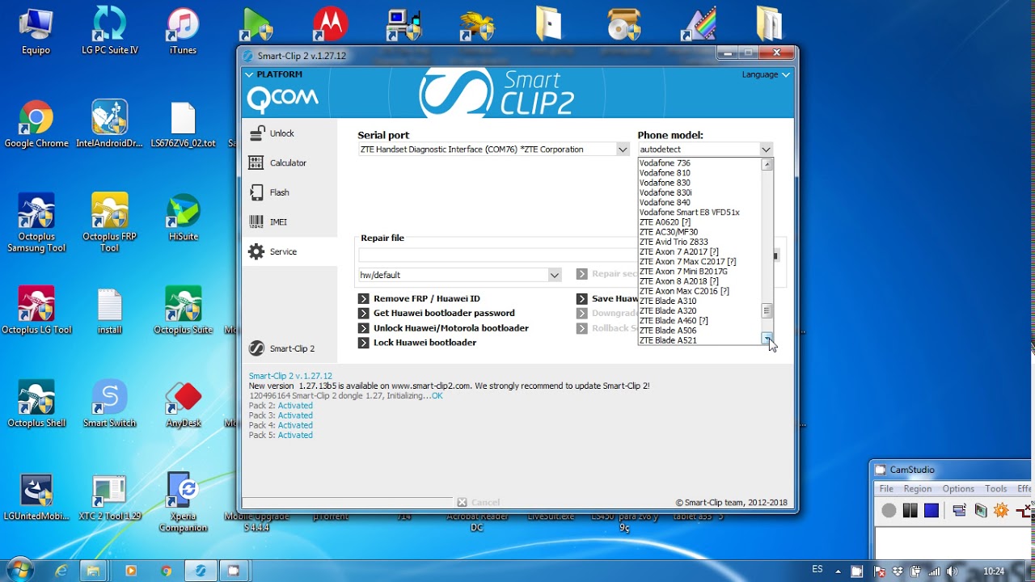Open CamStudio Region menu
Screen dimensions: 1035x582
click(x=918, y=489)
